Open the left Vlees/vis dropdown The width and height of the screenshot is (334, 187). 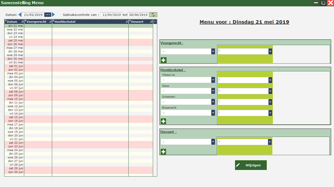coord(213,80)
